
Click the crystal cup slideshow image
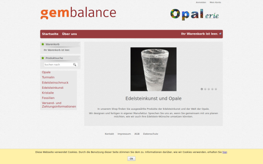[153, 69]
